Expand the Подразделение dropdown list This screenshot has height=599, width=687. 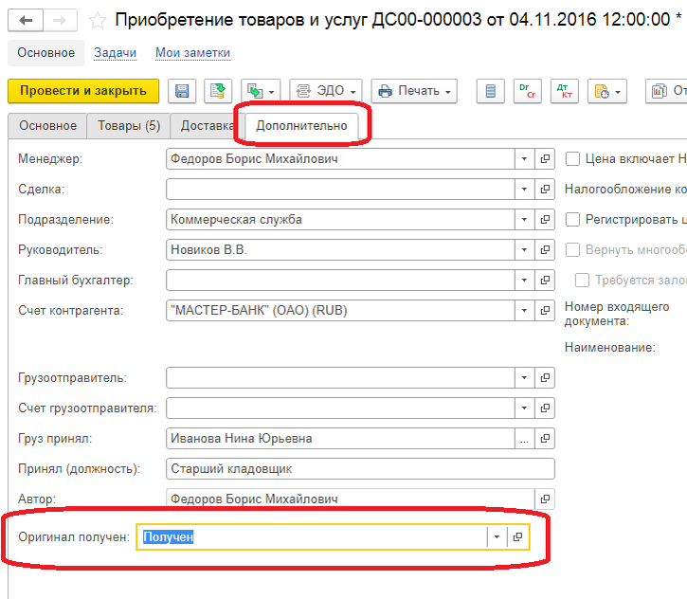click(524, 220)
